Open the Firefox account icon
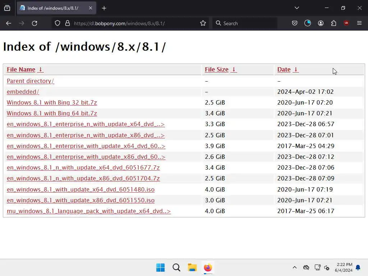 click(321, 23)
